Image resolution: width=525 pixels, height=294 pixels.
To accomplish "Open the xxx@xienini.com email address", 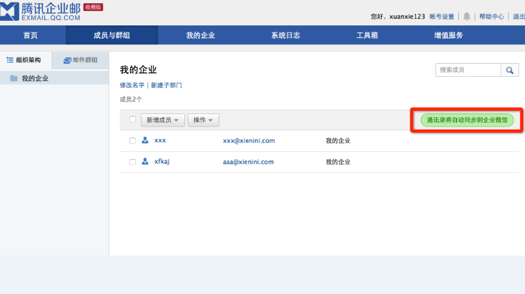I will click(x=248, y=141).
